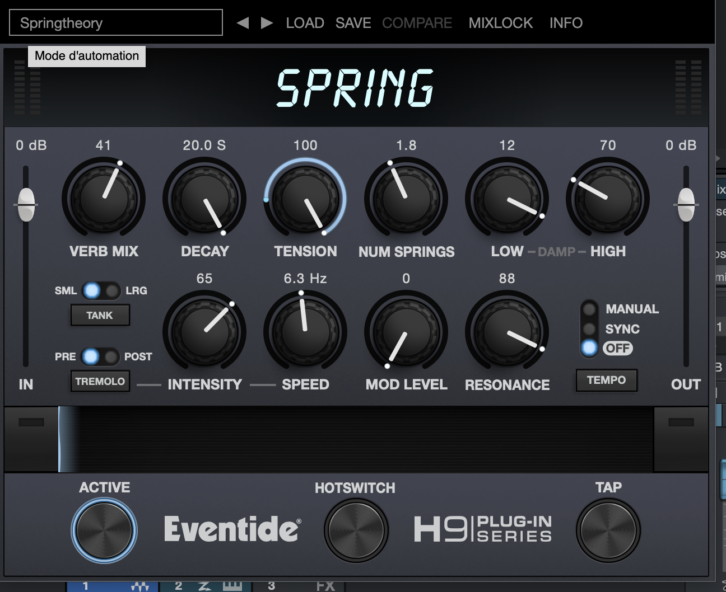Click the INTENSITY value 65
726x592 pixels.
tap(204, 279)
